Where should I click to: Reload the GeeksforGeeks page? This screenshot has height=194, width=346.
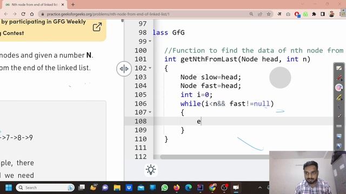pos(23,14)
